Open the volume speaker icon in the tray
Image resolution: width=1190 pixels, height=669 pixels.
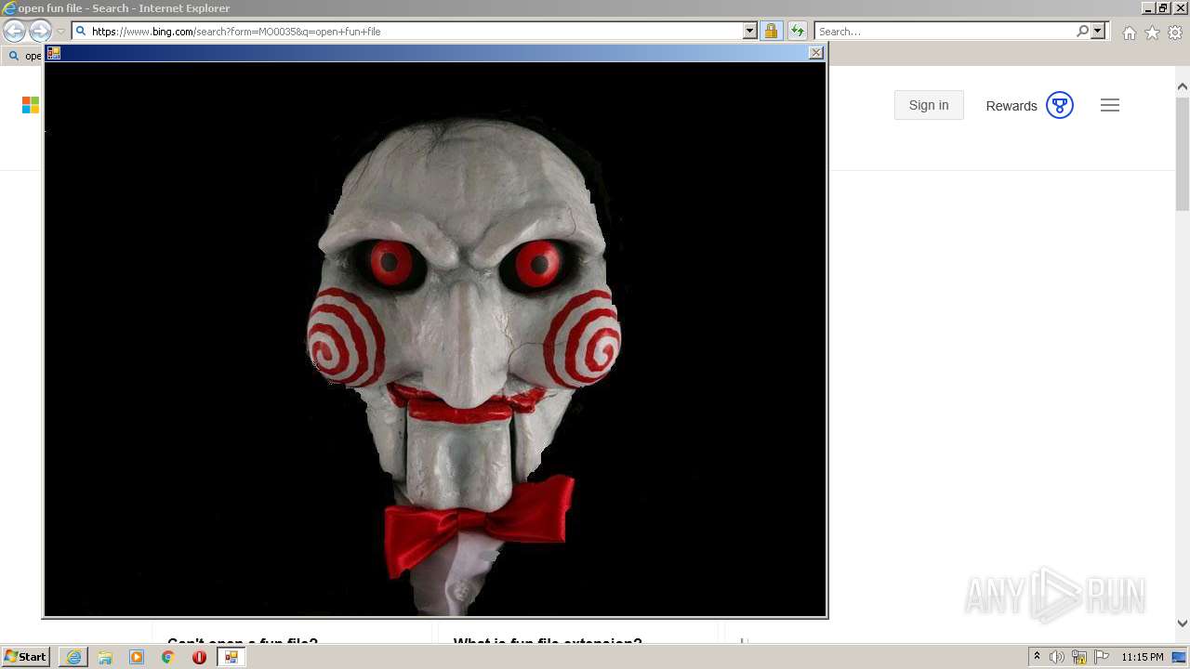(x=1057, y=657)
